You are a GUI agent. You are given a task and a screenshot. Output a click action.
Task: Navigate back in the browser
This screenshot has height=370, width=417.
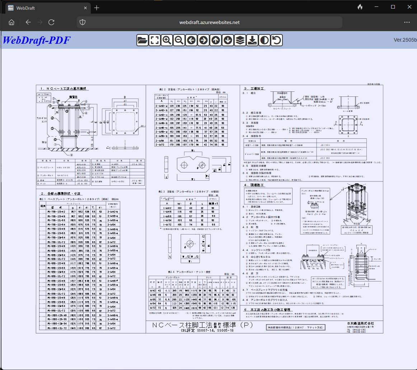pos(28,22)
